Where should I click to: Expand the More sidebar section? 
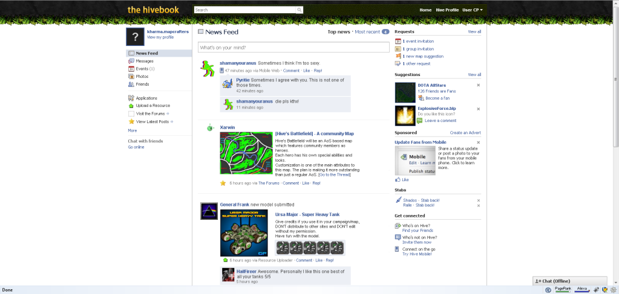pos(133,130)
